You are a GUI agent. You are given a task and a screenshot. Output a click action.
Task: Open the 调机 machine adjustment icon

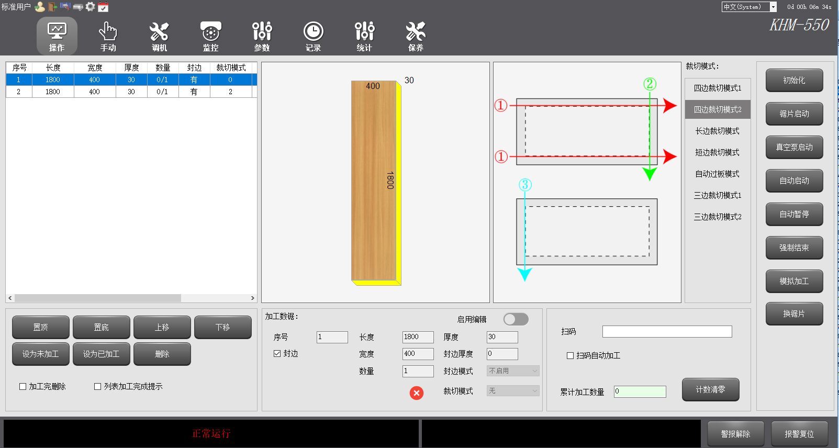[159, 36]
